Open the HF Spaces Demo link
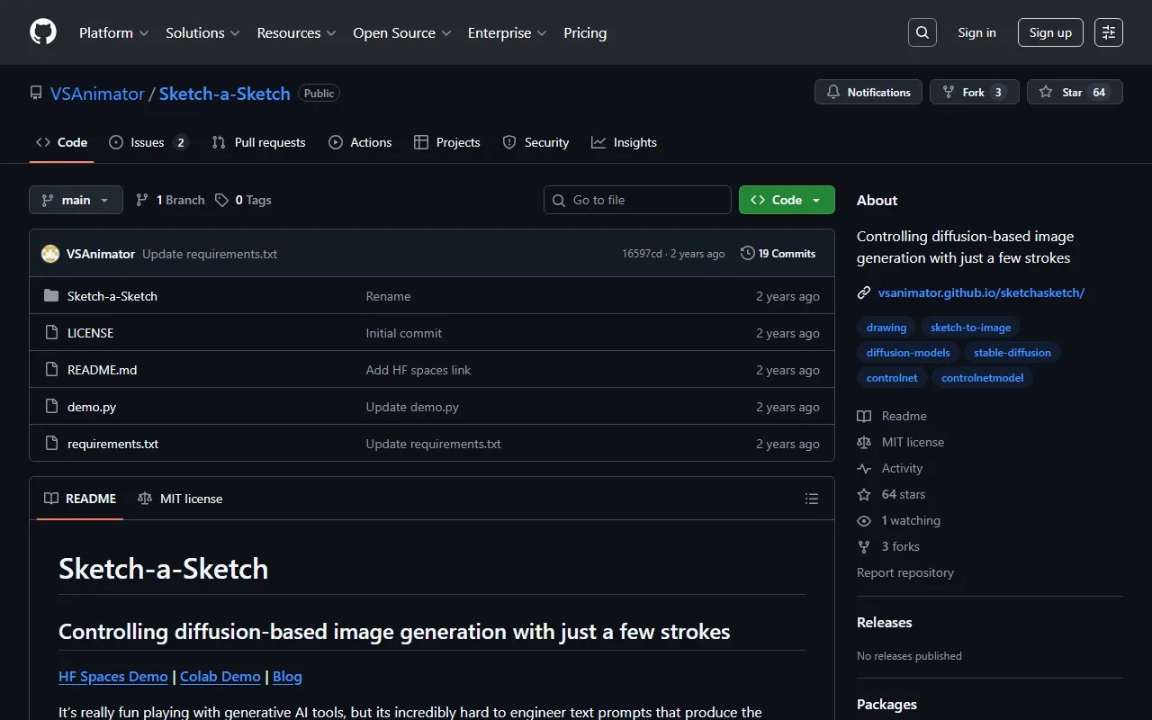This screenshot has width=1152, height=720. coord(113,677)
